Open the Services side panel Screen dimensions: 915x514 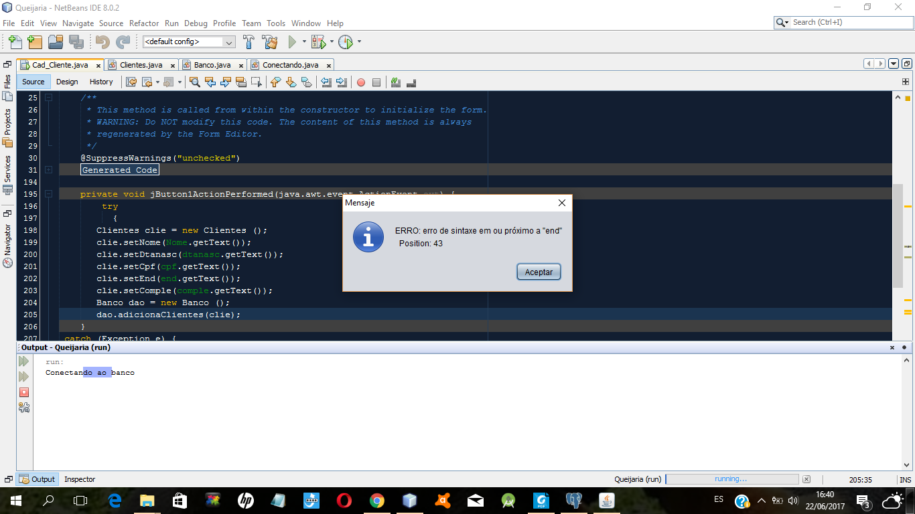(x=8, y=175)
